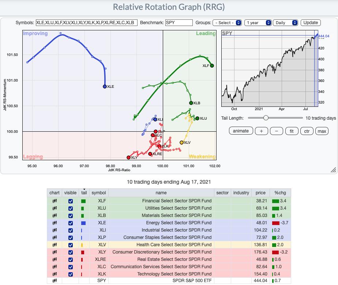This screenshot has height=285, width=338.
Task: Click the Energy Select Sector SPDR Fund name
Action: point(179,223)
